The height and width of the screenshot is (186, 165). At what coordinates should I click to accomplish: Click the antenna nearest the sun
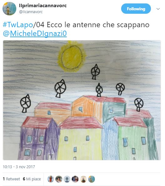click(x=95, y=72)
